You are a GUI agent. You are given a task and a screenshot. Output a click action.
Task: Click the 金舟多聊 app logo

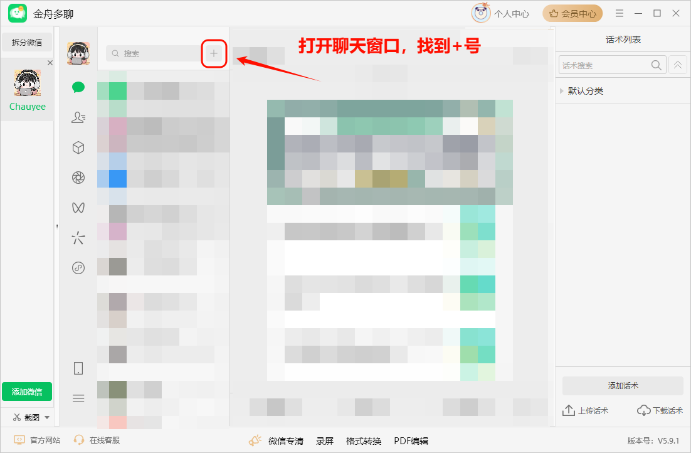click(18, 14)
